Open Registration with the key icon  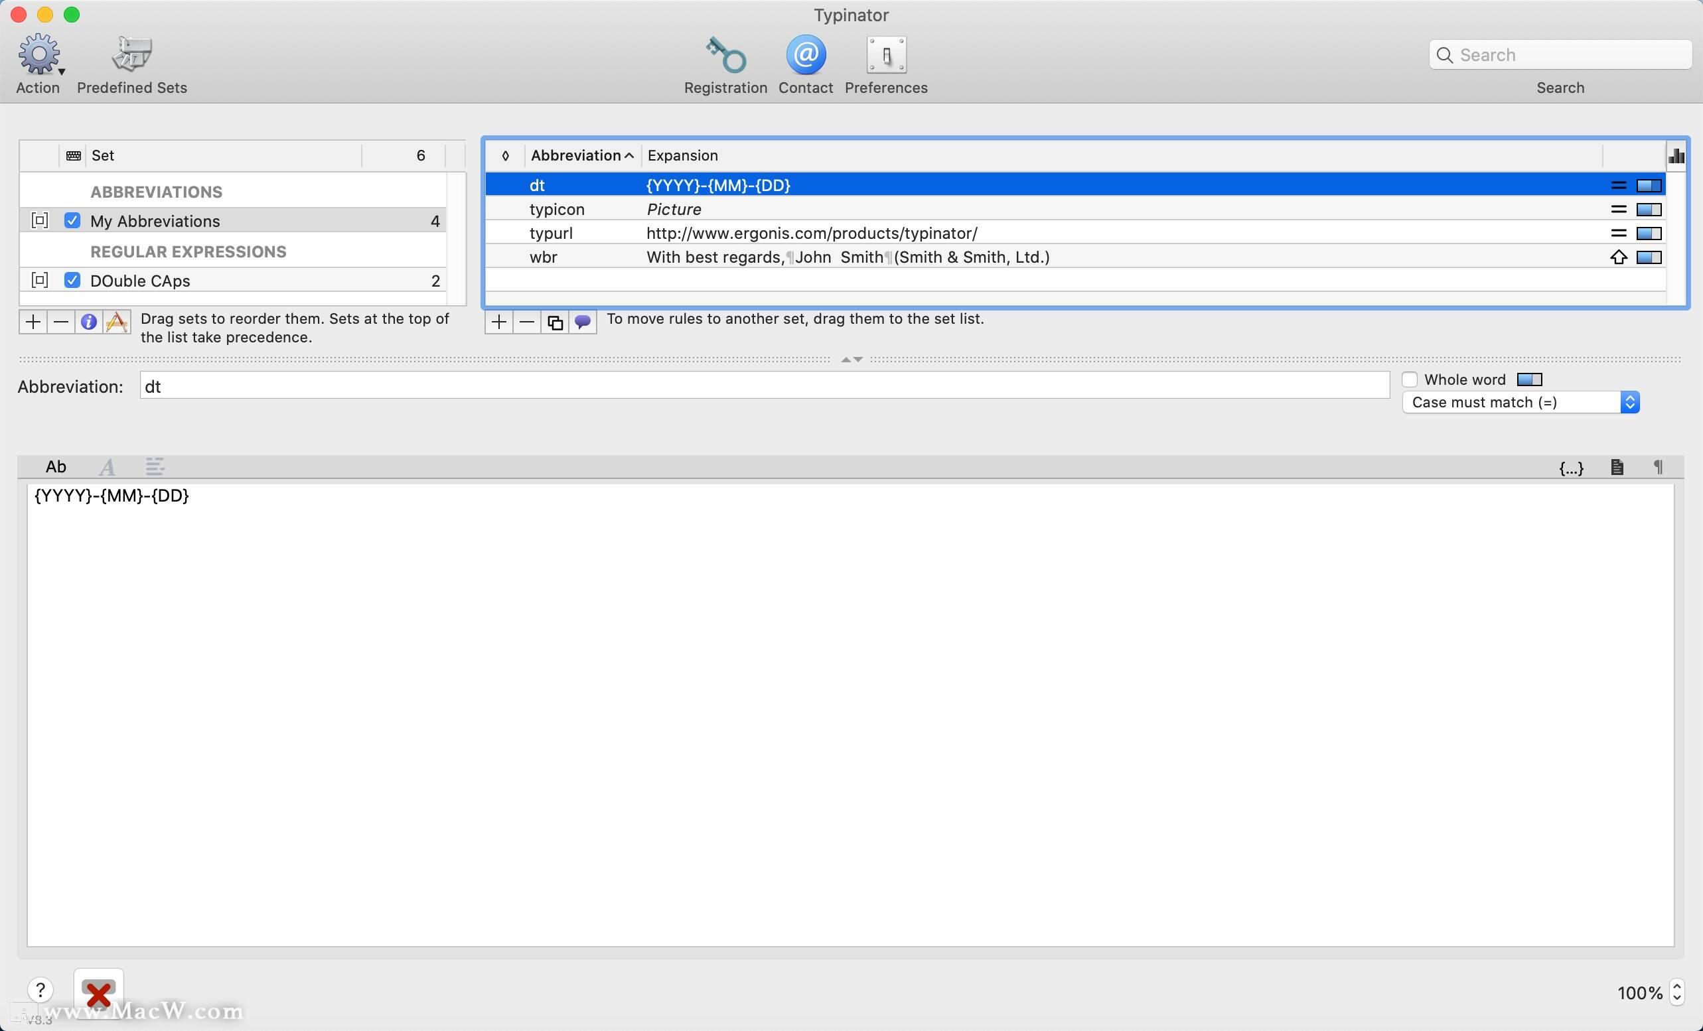tap(725, 55)
